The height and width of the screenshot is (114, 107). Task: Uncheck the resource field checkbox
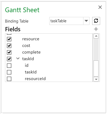click(9, 39)
